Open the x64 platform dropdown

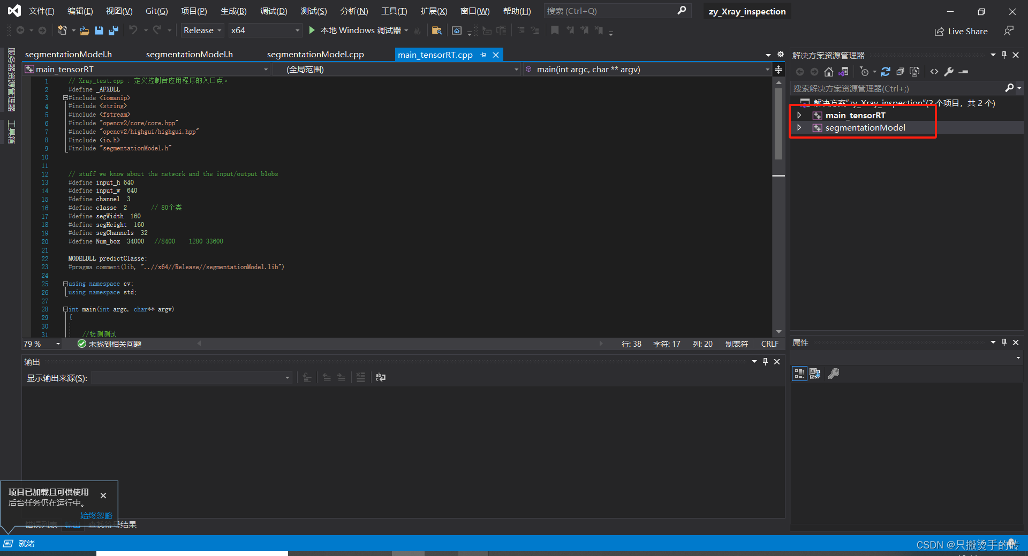pos(265,31)
